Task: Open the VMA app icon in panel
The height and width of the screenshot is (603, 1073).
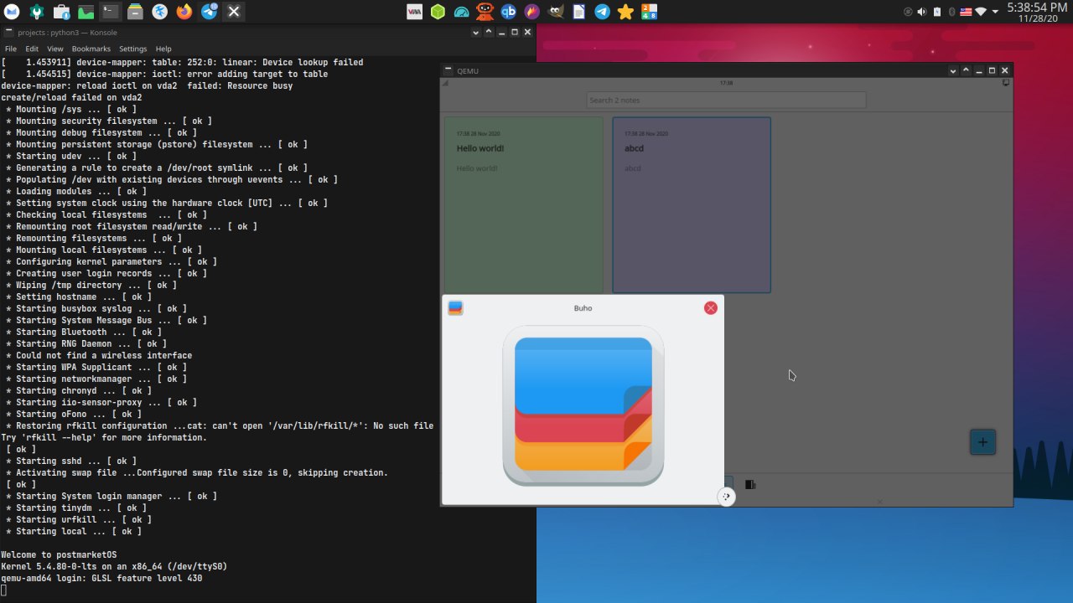Action: 414,12
